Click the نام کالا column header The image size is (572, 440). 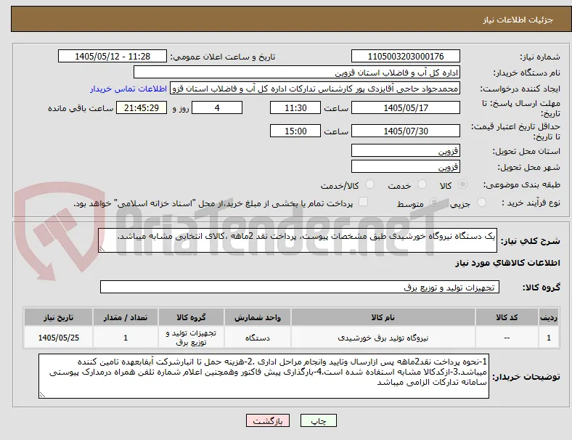click(383, 317)
